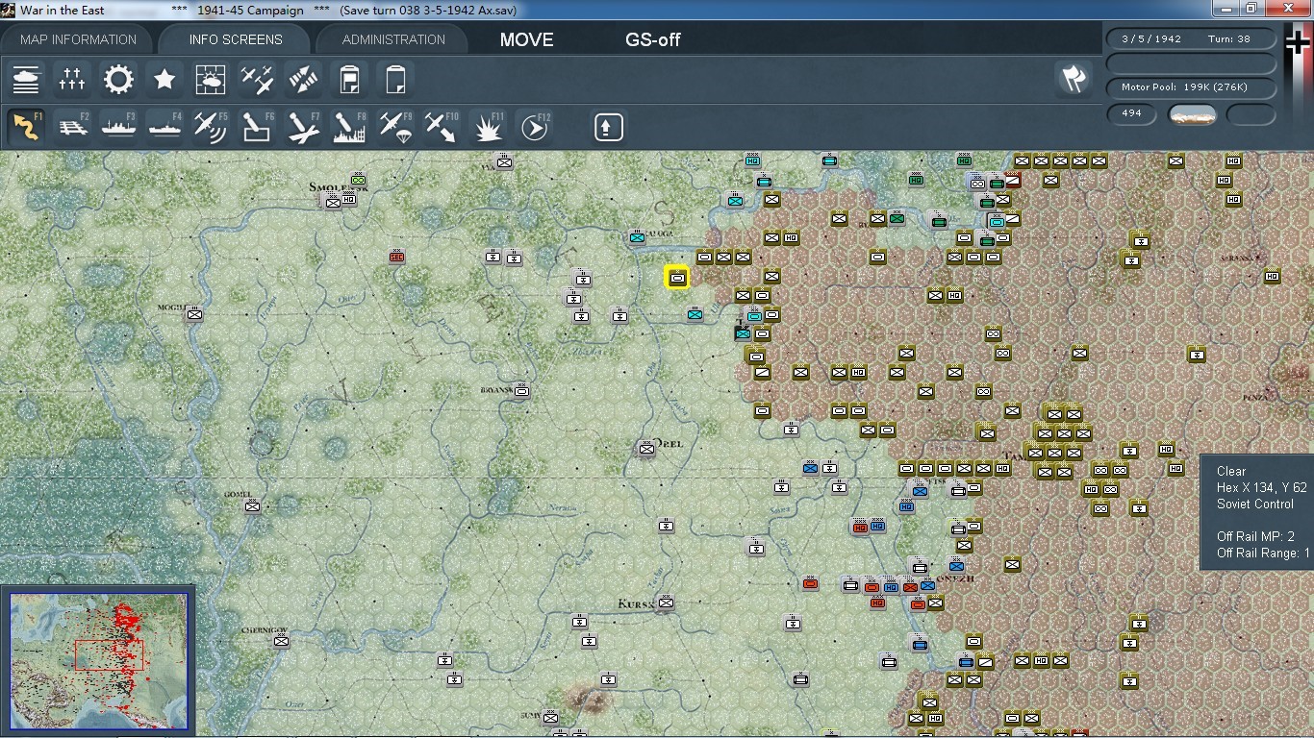Click the 494 value box

tap(1131, 113)
